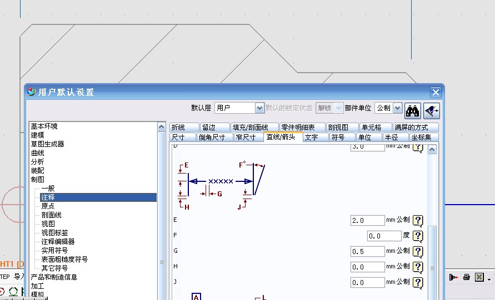The height and width of the screenshot is (300, 495).
Task: Click the E value field showing 2.0
Action: 367,220
